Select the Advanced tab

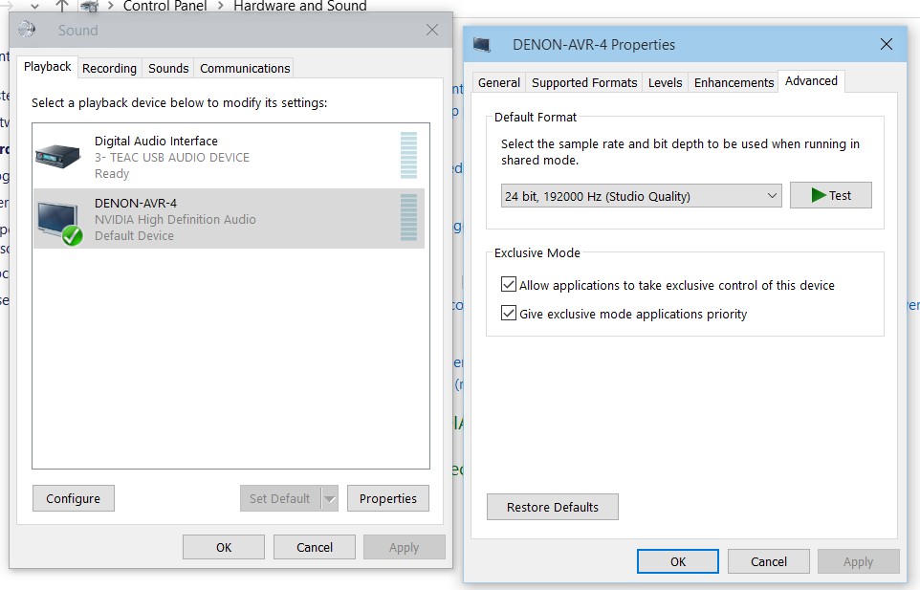(811, 81)
